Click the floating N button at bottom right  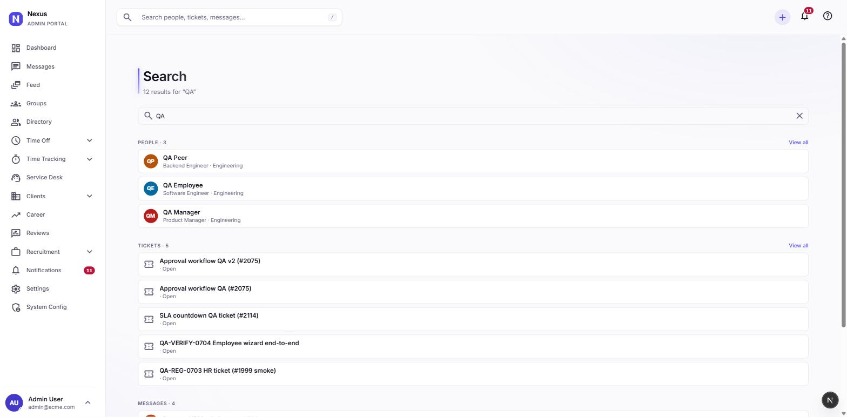click(x=830, y=400)
